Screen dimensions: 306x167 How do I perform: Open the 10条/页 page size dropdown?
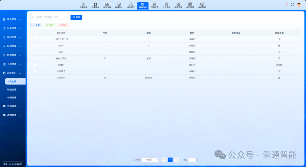click(x=150, y=160)
